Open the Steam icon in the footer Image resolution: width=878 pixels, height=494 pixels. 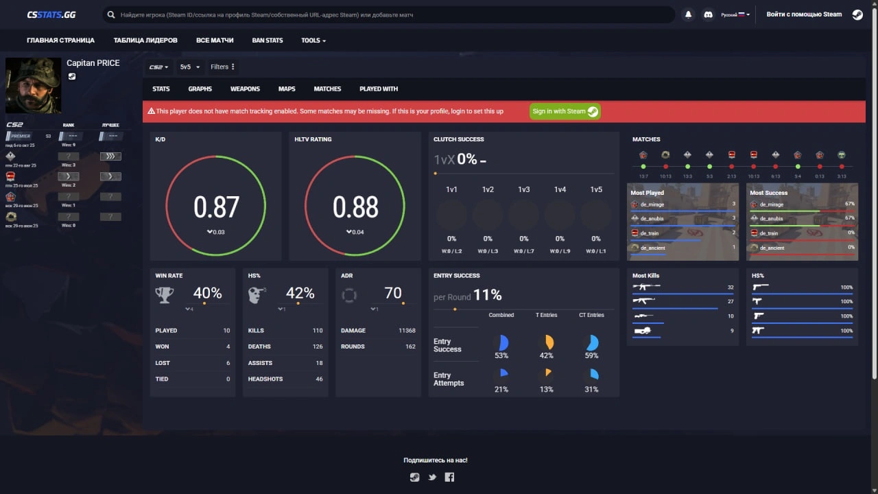tap(414, 478)
